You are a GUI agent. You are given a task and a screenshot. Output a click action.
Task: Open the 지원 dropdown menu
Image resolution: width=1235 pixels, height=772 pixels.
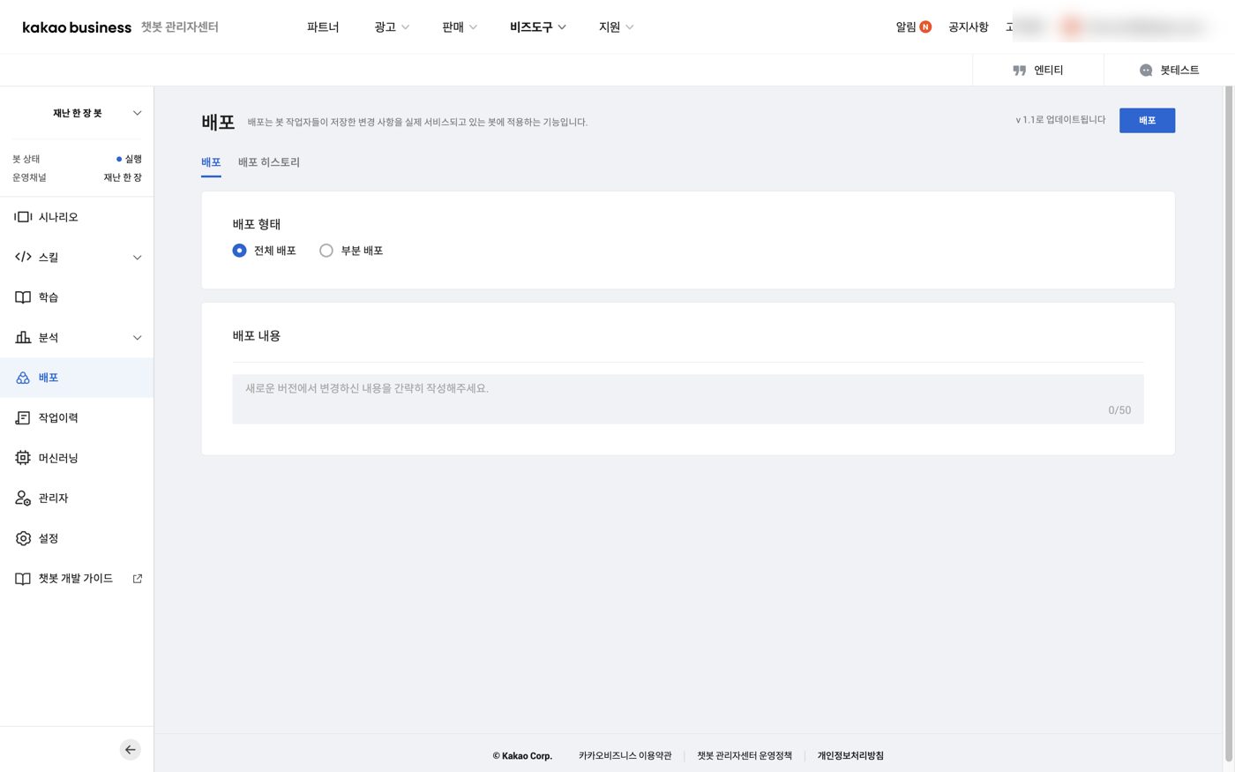(x=617, y=27)
